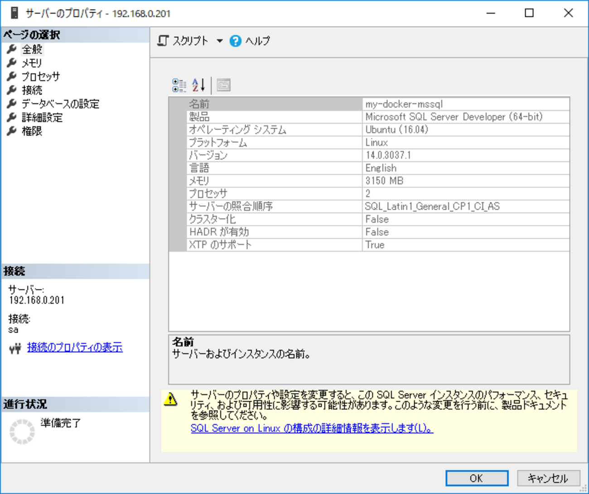
Task: Show the 詳細設定 page
Action: coord(42,117)
